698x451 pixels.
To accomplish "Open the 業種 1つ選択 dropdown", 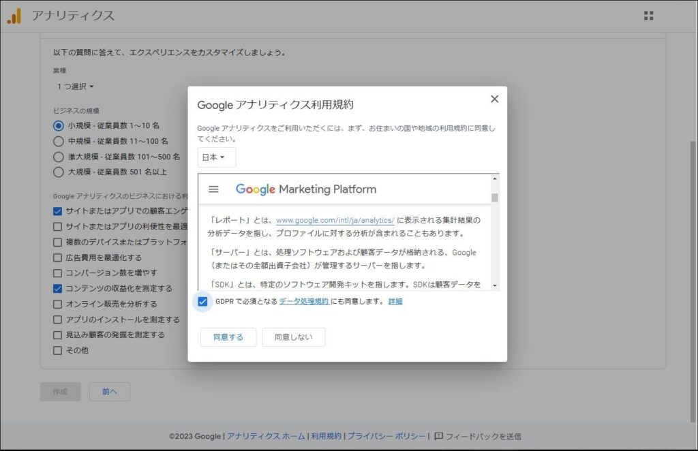I will point(75,87).
